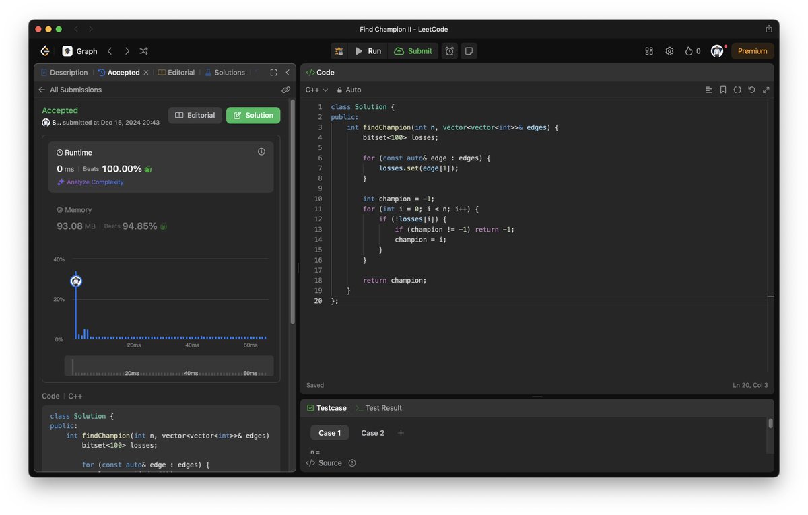
Task: Click the Source toggle
Action: click(x=324, y=463)
